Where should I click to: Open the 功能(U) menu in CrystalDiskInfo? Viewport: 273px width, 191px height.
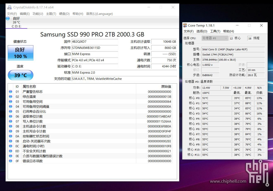[x=38, y=14]
